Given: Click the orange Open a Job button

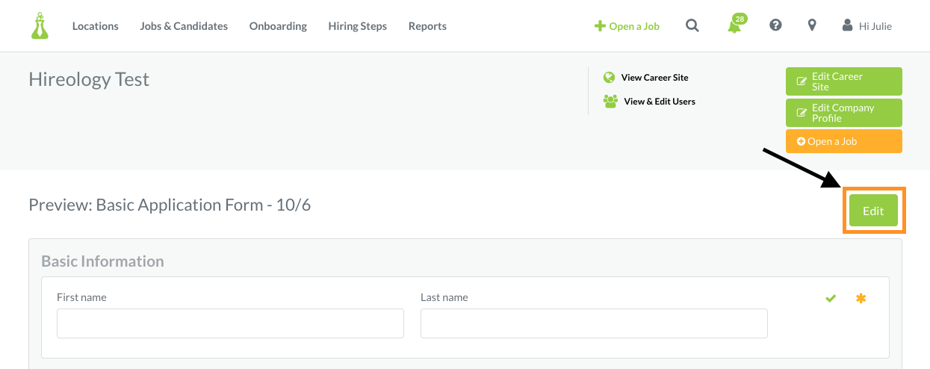Looking at the screenshot, I should coord(844,141).
